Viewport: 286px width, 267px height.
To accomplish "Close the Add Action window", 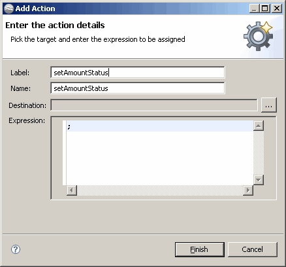I will tap(277, 9).
